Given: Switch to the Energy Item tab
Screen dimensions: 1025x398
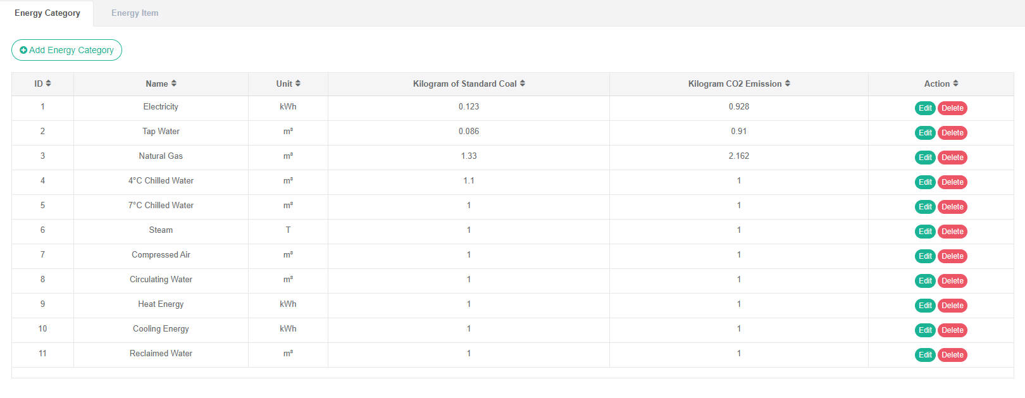Looking at the screenshot, I should click(x=135, y=13).
